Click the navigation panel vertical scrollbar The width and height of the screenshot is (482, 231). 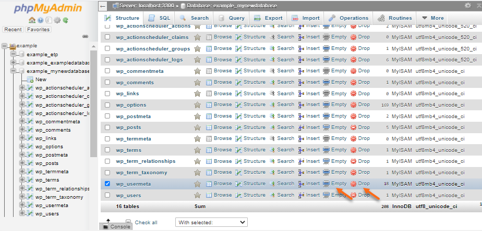pyautogui.click(x=94, y=103)
